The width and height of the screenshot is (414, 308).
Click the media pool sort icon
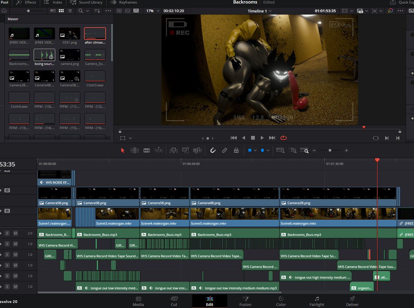coord(97,11)
